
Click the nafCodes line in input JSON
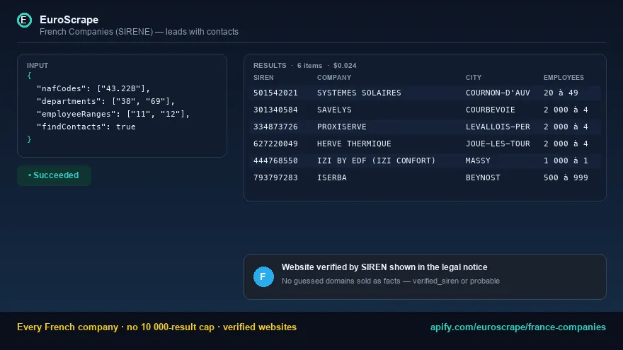point(93,88)
